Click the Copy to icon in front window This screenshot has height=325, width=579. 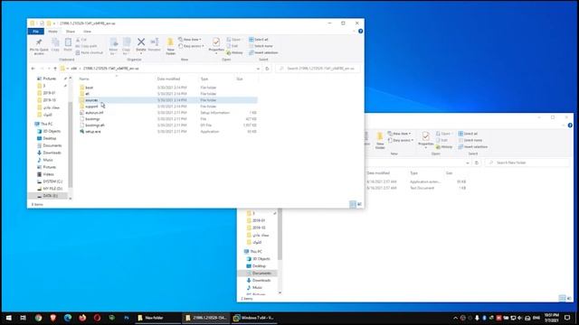[x=127, y=46]
